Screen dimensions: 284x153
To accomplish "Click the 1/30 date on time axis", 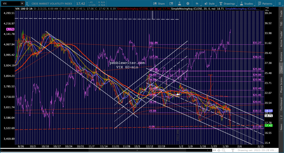I will point(225,146).
